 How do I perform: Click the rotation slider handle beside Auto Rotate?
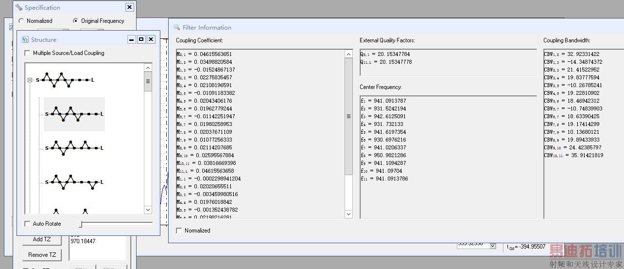(x=81, y=224)
